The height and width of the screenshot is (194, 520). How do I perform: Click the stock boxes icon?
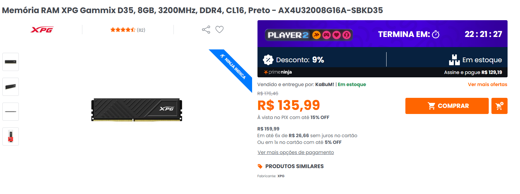454,60
